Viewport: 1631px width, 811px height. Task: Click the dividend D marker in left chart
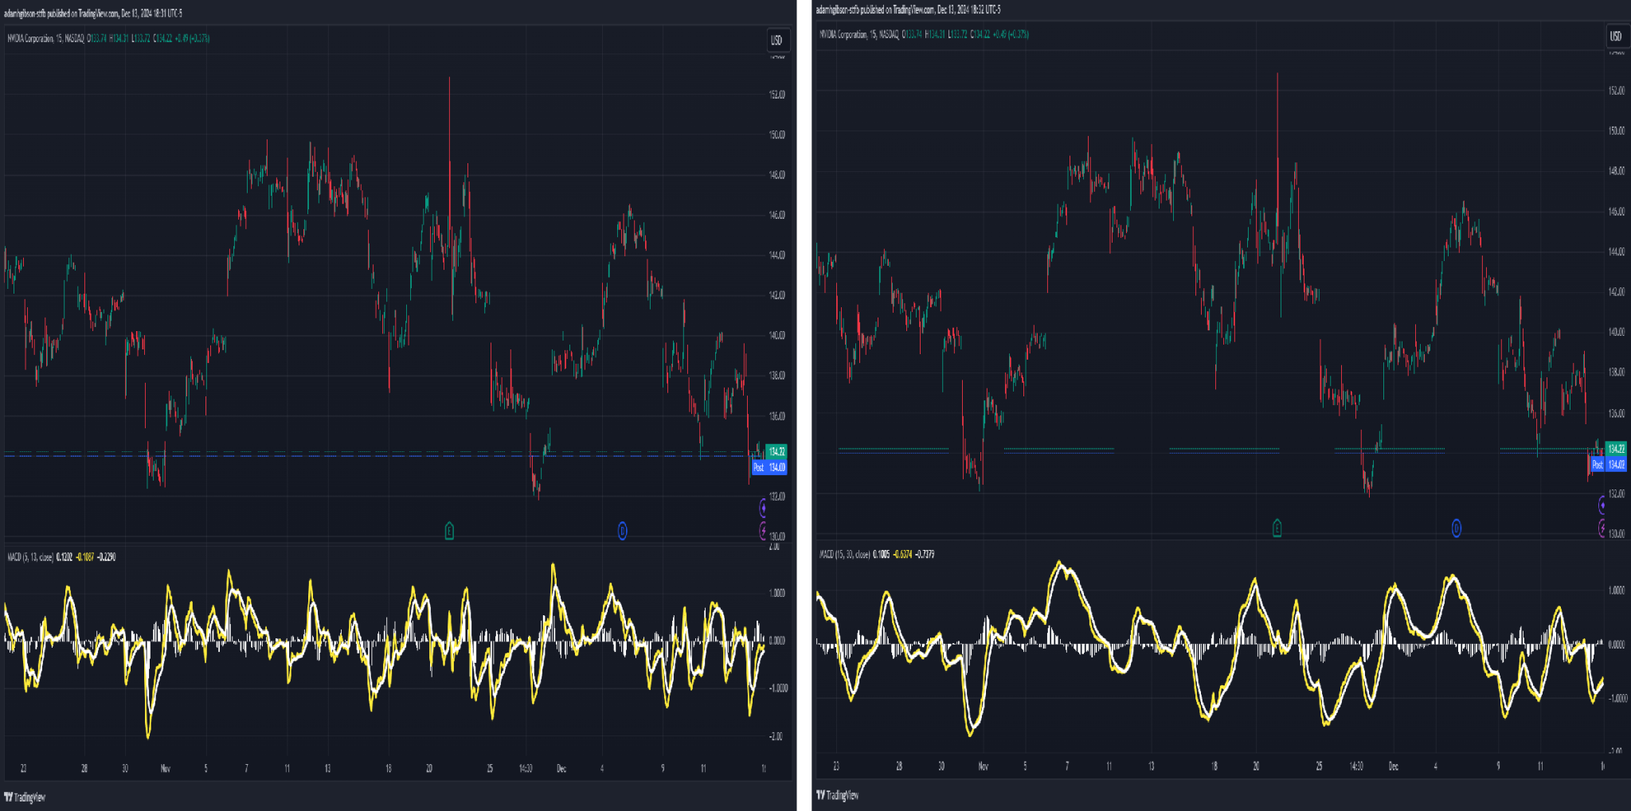click(x=622, y=531)
